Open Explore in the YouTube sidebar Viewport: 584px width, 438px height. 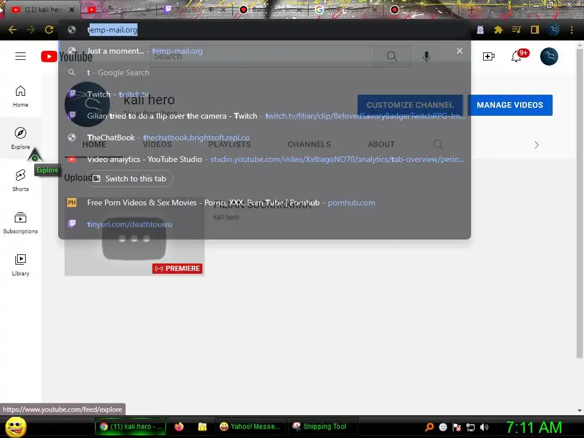point(21,138)
